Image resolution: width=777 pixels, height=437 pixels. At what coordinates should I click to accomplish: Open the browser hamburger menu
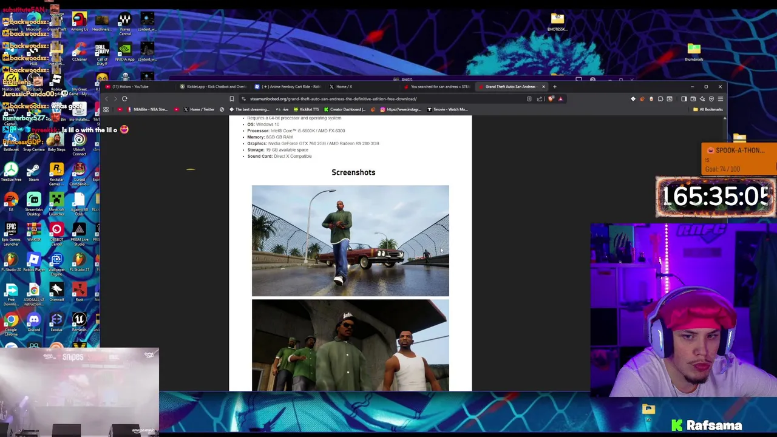[x=721, y=99]
